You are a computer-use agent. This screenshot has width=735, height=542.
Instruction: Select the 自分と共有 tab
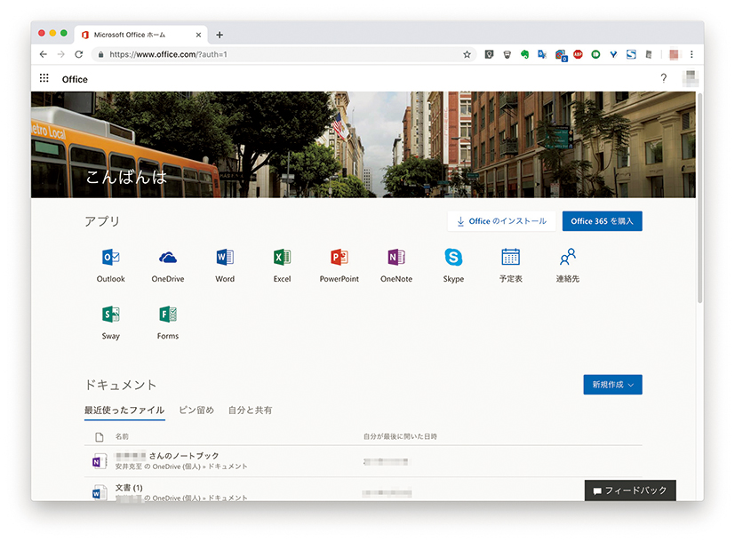(250, 410)
